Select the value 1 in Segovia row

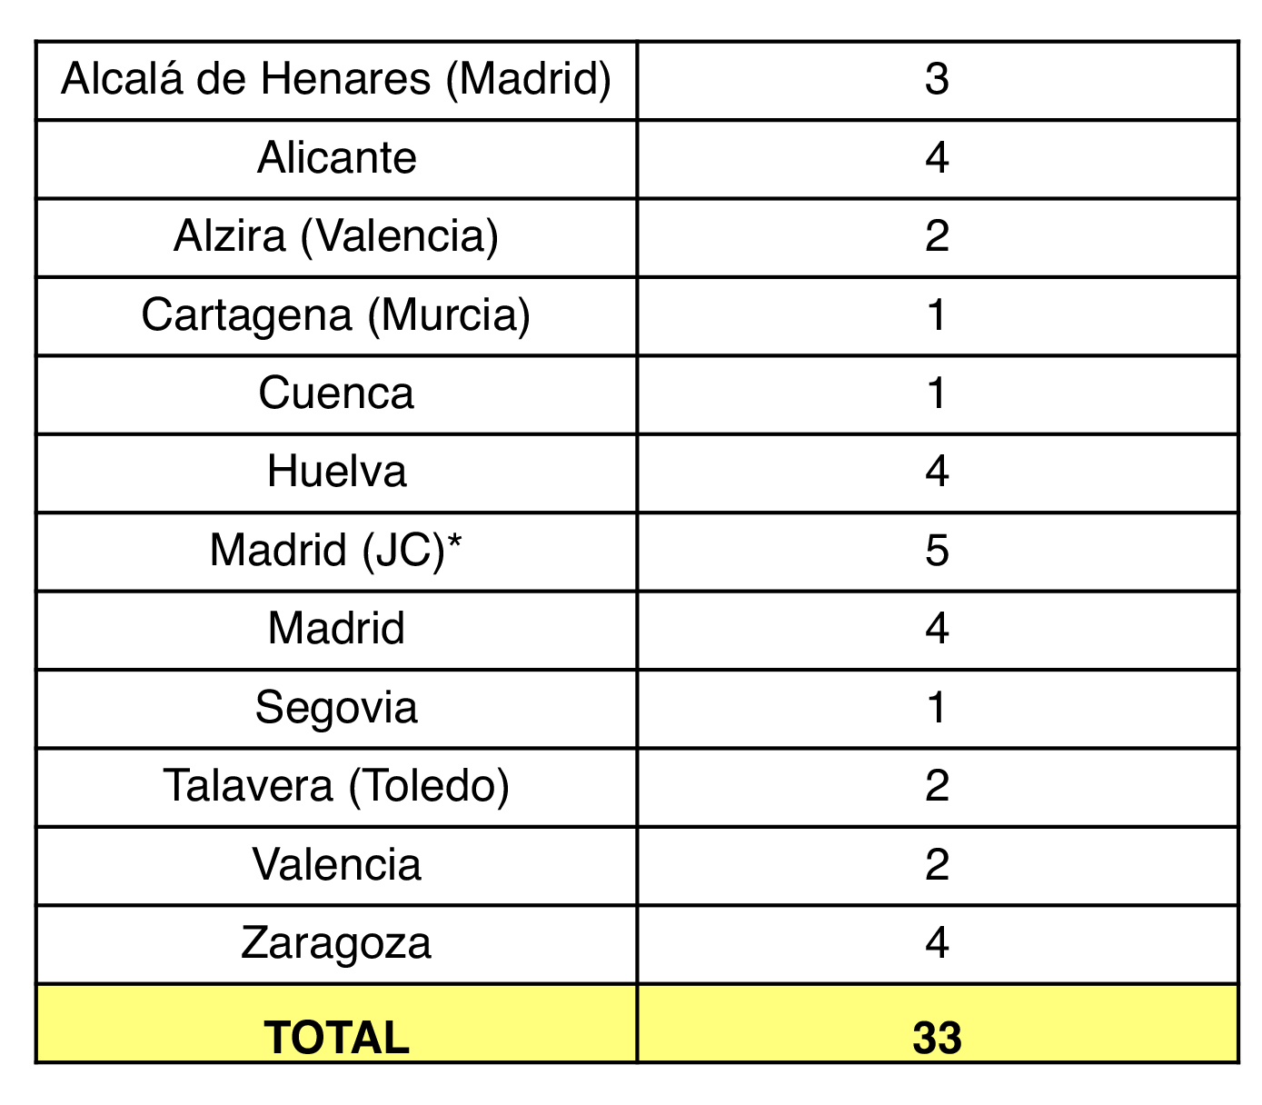tap(938, 709)
